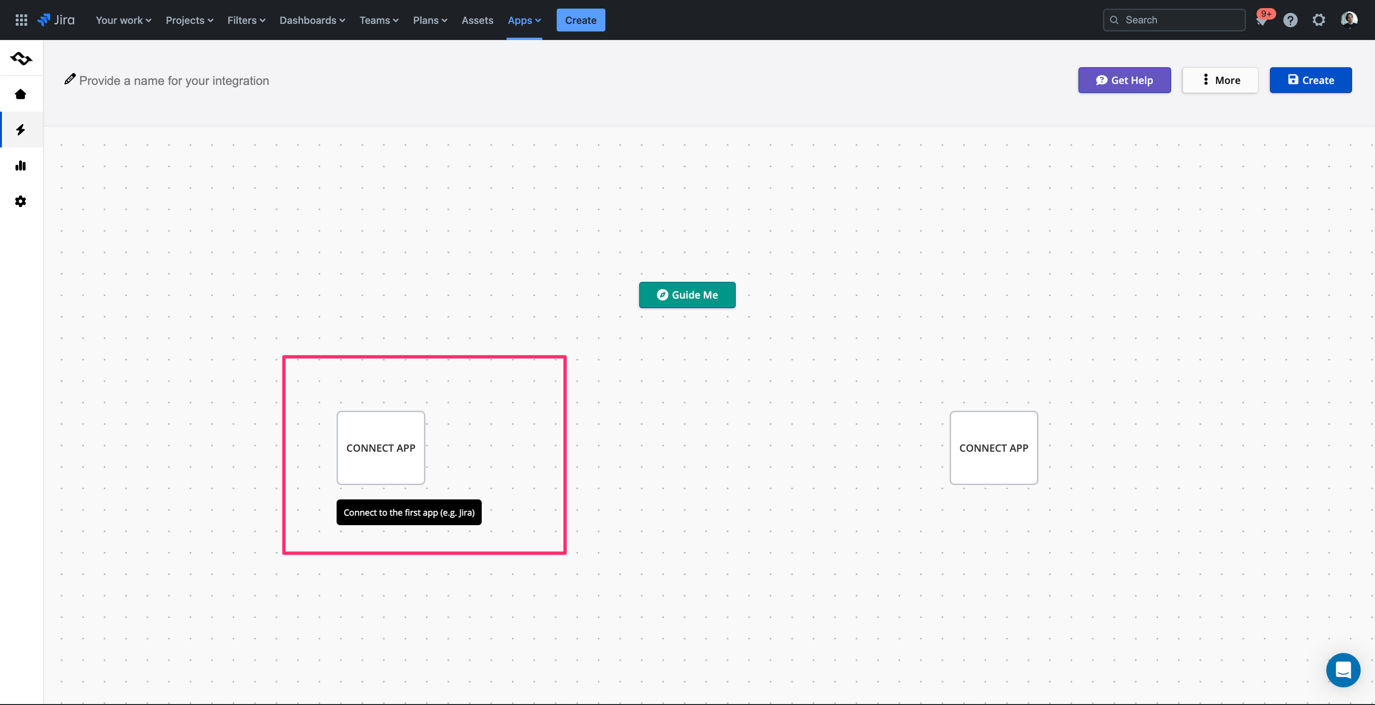Click the left CONNECT APP box
This screenshot has width=1375, height=705.
point(381,447)
